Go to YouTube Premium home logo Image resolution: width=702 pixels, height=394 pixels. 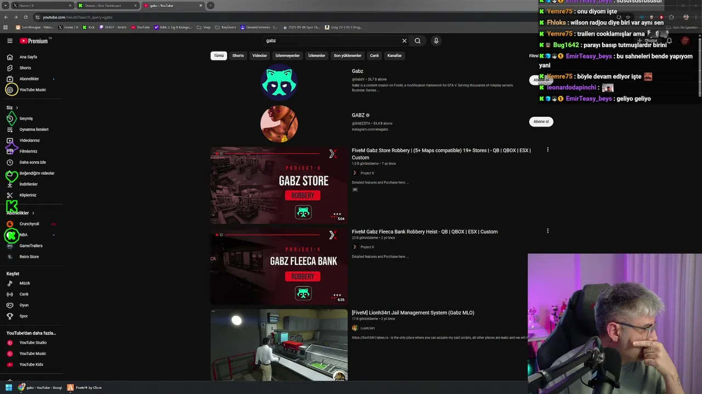(34, 41)
